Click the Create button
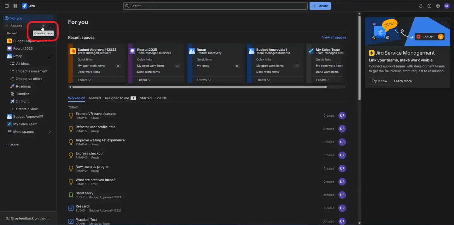This screenshot has width=454, height=225. [320, 6]
